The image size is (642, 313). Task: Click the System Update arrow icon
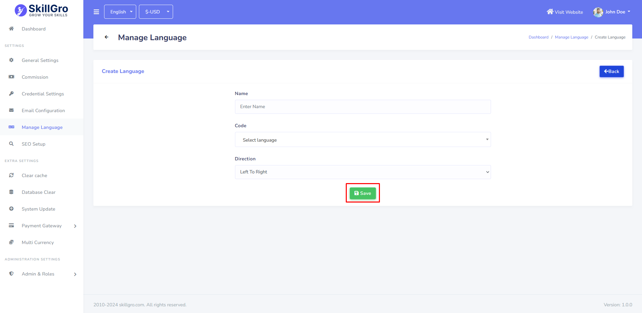(x=11, y=209)
